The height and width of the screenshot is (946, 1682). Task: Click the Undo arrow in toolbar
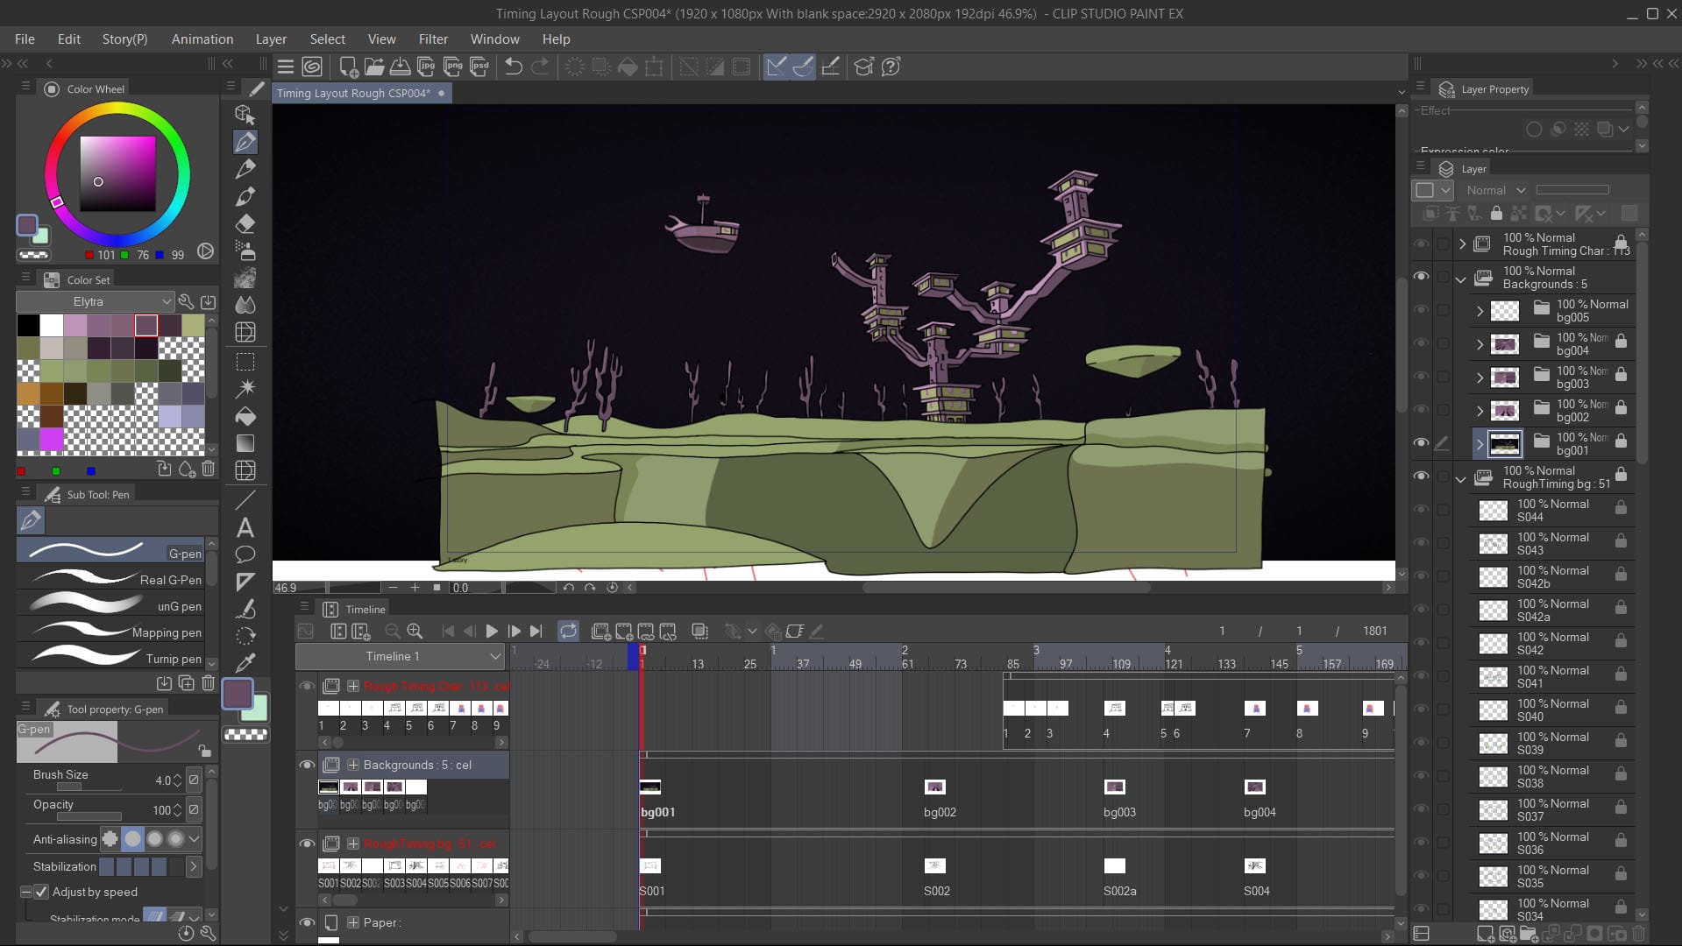(x=513, y=67)
